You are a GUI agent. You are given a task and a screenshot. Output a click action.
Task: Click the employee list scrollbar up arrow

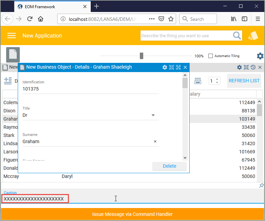[259, 101]
